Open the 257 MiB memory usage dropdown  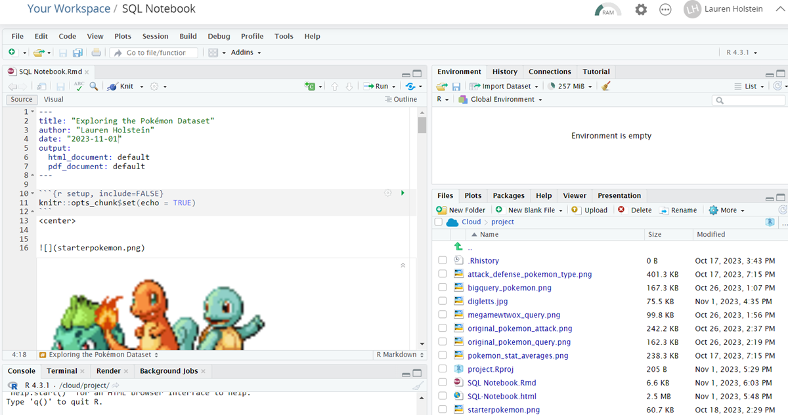[570, 86]
